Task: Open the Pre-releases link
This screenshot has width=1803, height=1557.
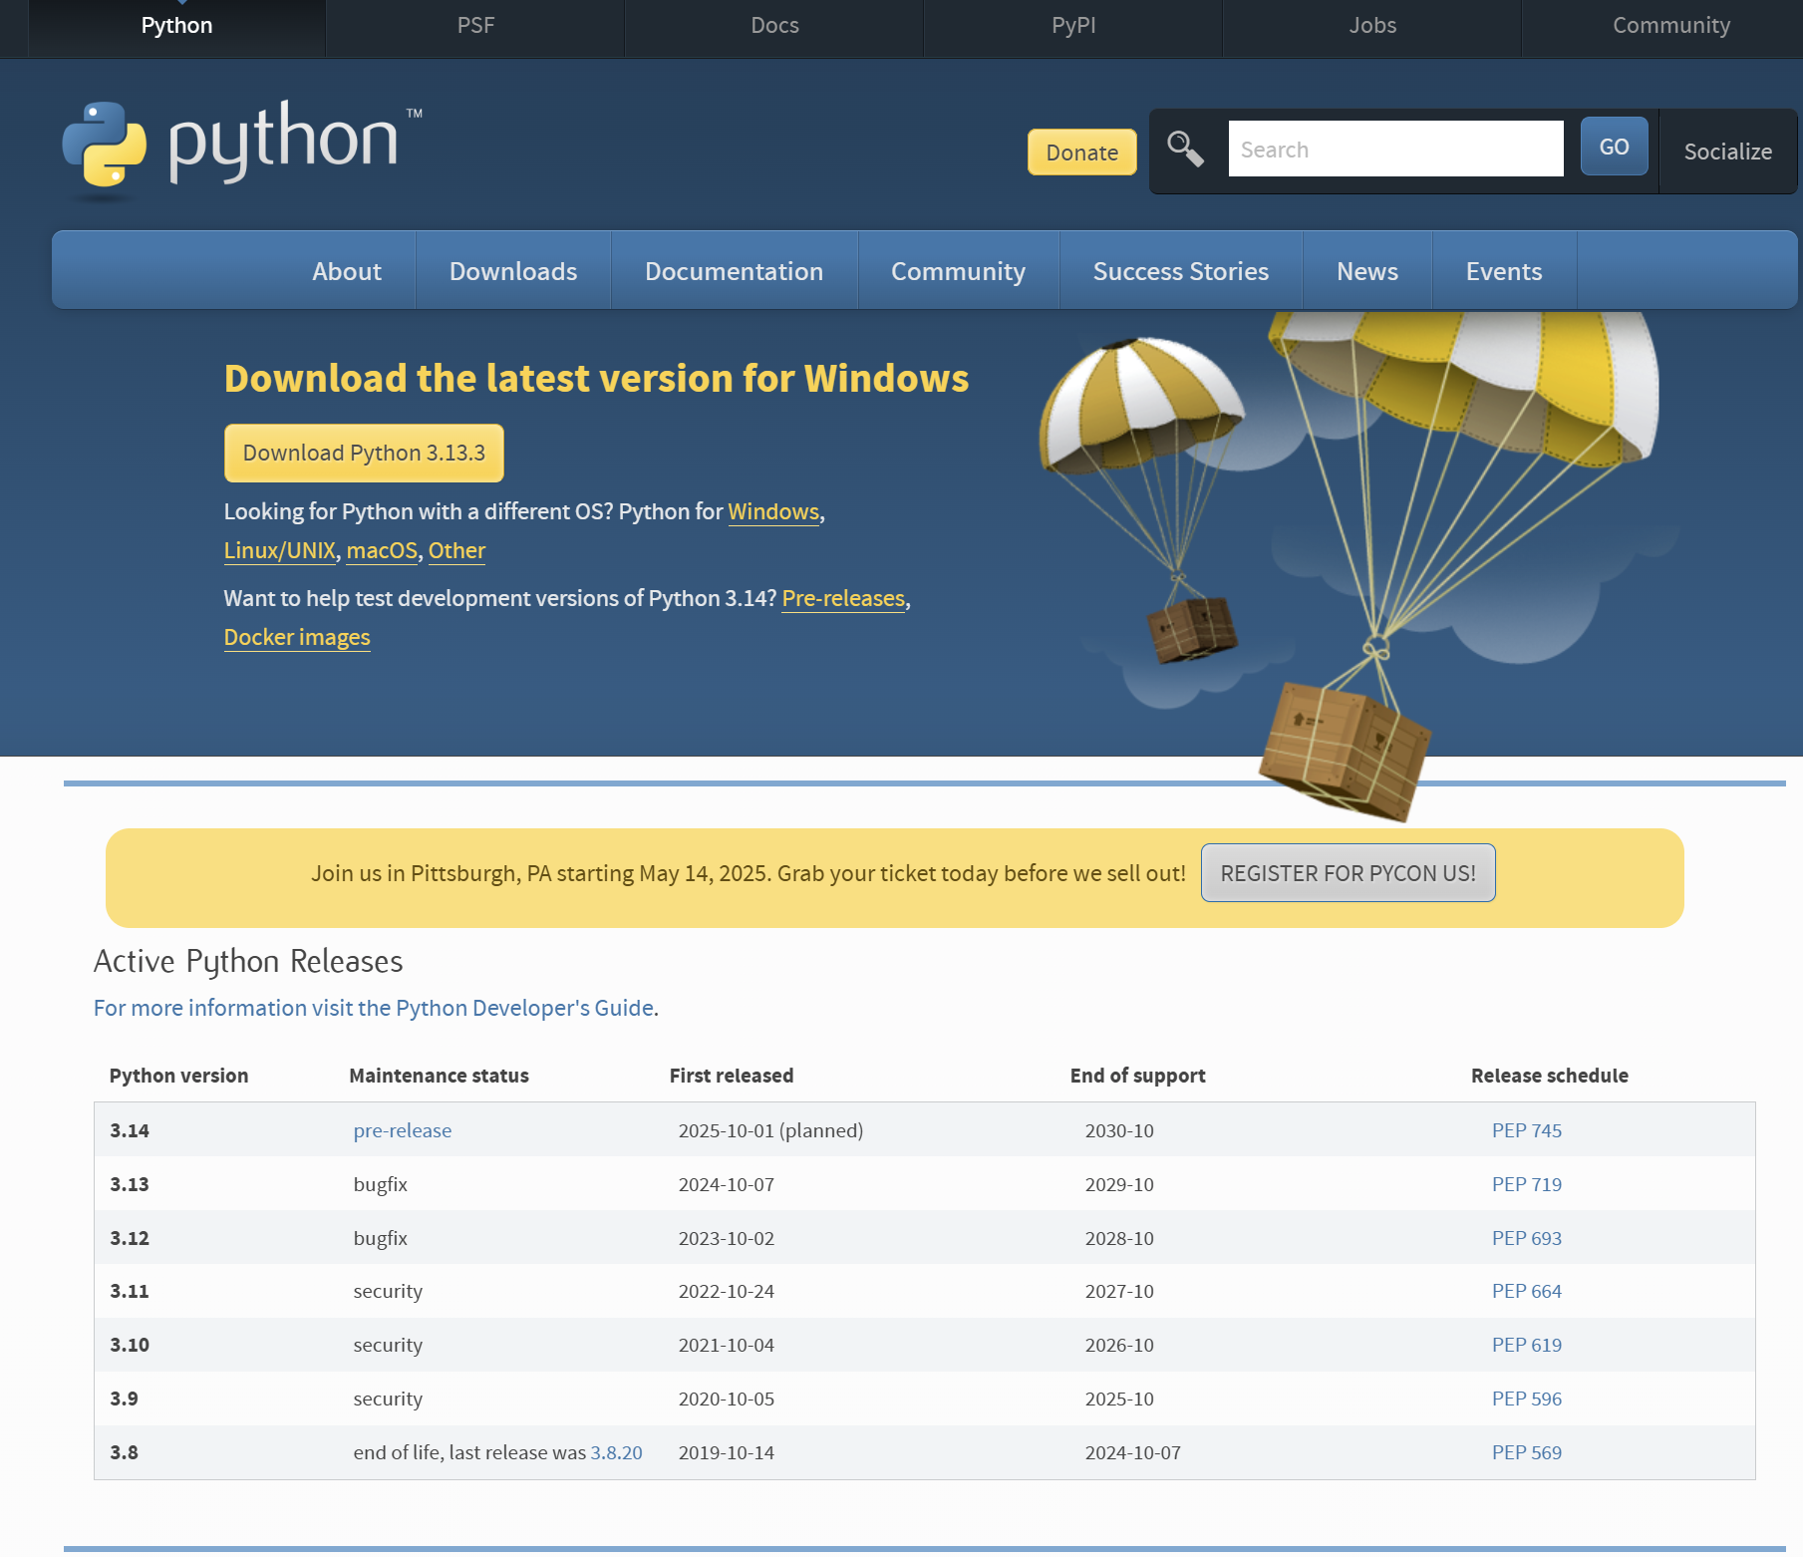Action: (843, 598)
